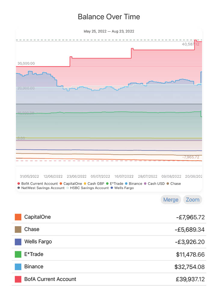
Task: Select the green E*Trade list swatch
Action: 18,254
